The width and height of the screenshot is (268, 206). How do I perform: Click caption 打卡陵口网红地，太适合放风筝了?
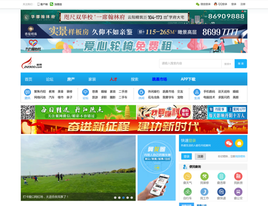tap(46, 197)
